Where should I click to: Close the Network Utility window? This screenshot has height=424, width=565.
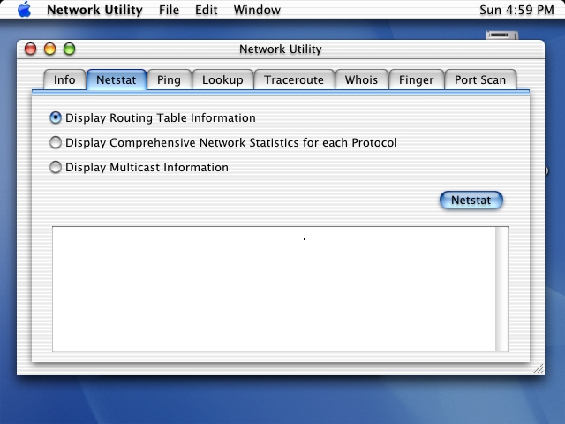30,49
